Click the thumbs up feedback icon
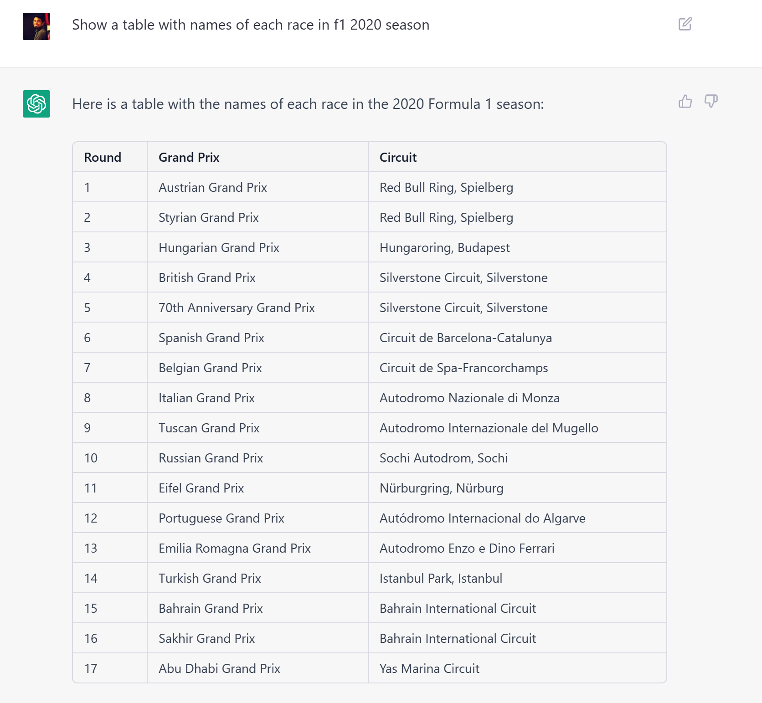 [x=685, y=101]
